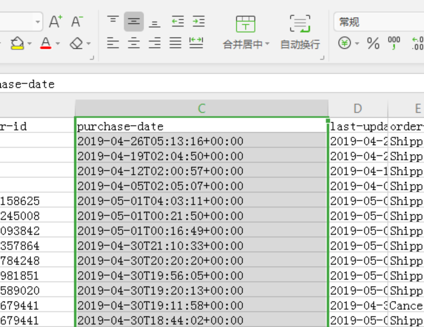Viewport: 424px width, 327px height.
Task: Align text right horizontally
Action: (x=155, y=43)
